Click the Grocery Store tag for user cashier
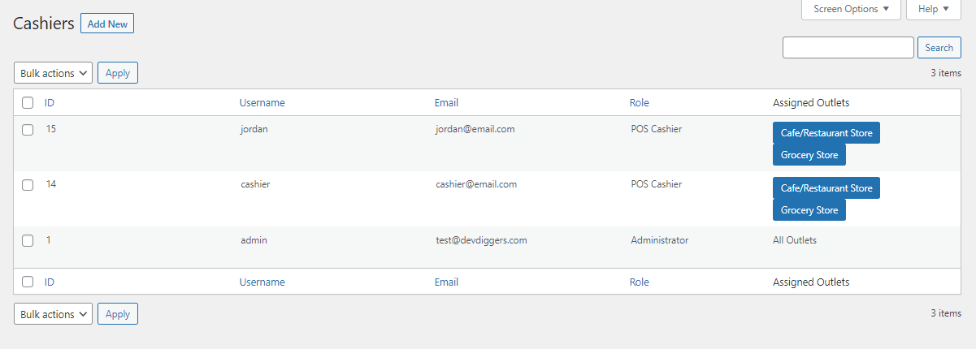 [809, 210]
